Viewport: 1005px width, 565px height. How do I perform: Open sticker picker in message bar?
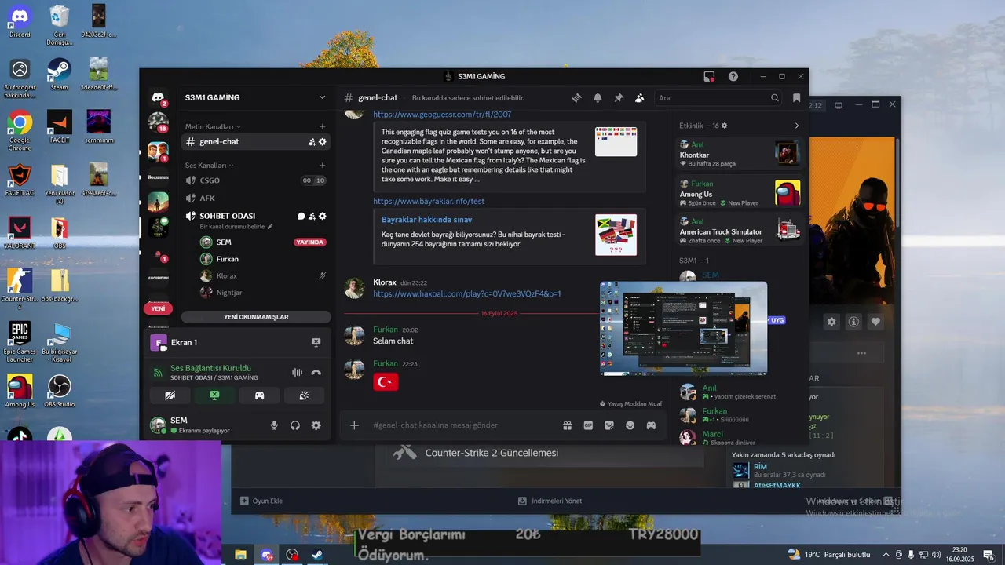pos(608,425)
